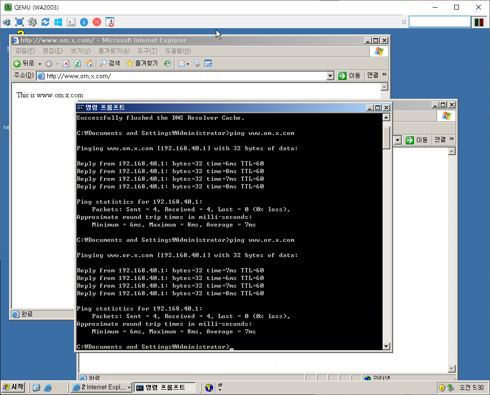The image size is (490, 395).
Task: Refresh the page with the green arrows icon
Action: coord(77,64)
